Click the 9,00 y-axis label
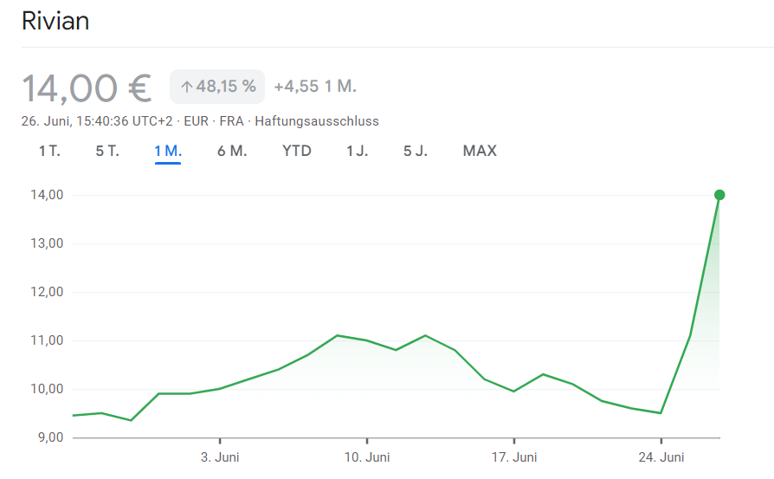774x479 pixels. tap(50, 437)
